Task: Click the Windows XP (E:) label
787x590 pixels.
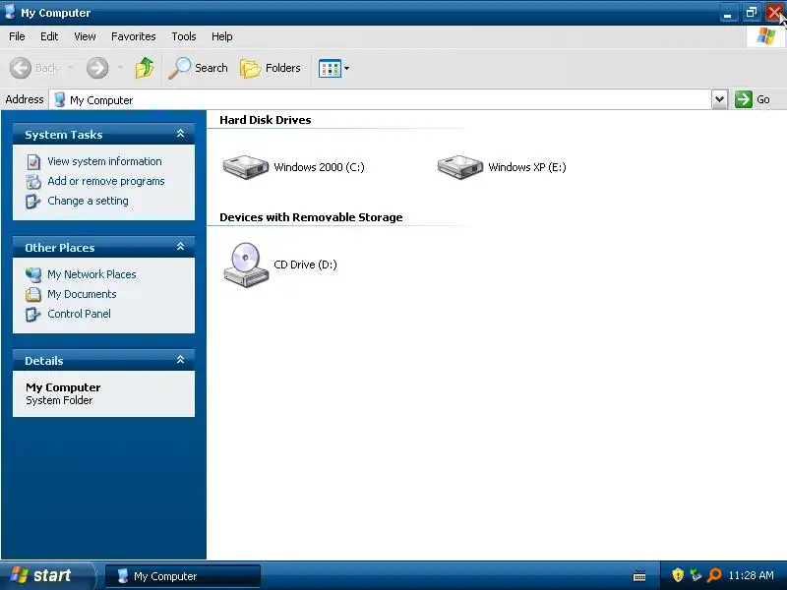Action: point(527,167)
